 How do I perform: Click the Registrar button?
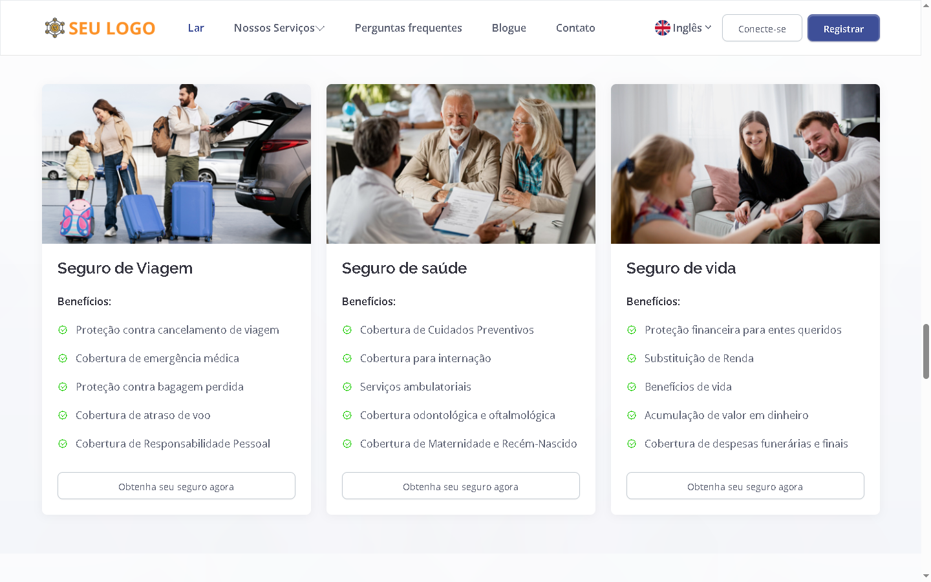tap(844, 28)
